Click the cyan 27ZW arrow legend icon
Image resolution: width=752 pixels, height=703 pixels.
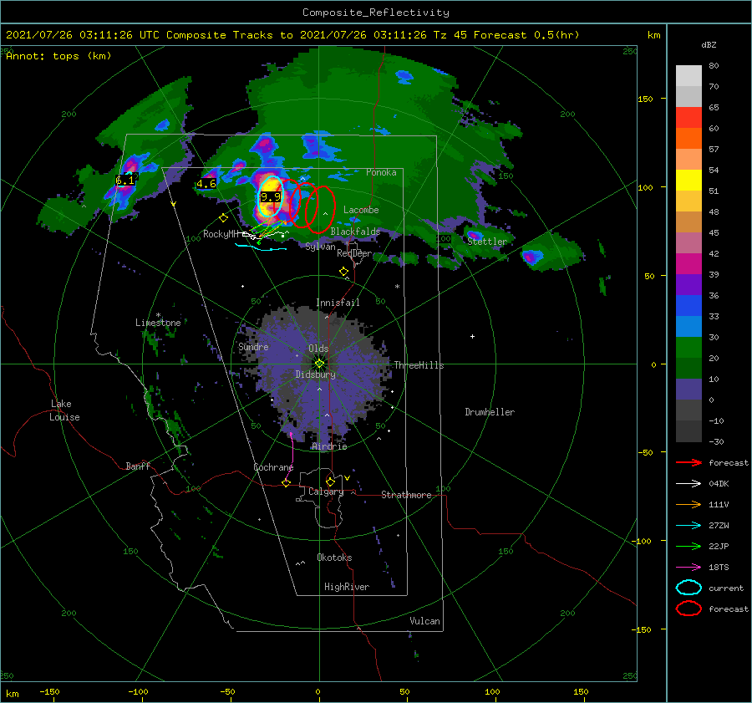click(688, 526)
